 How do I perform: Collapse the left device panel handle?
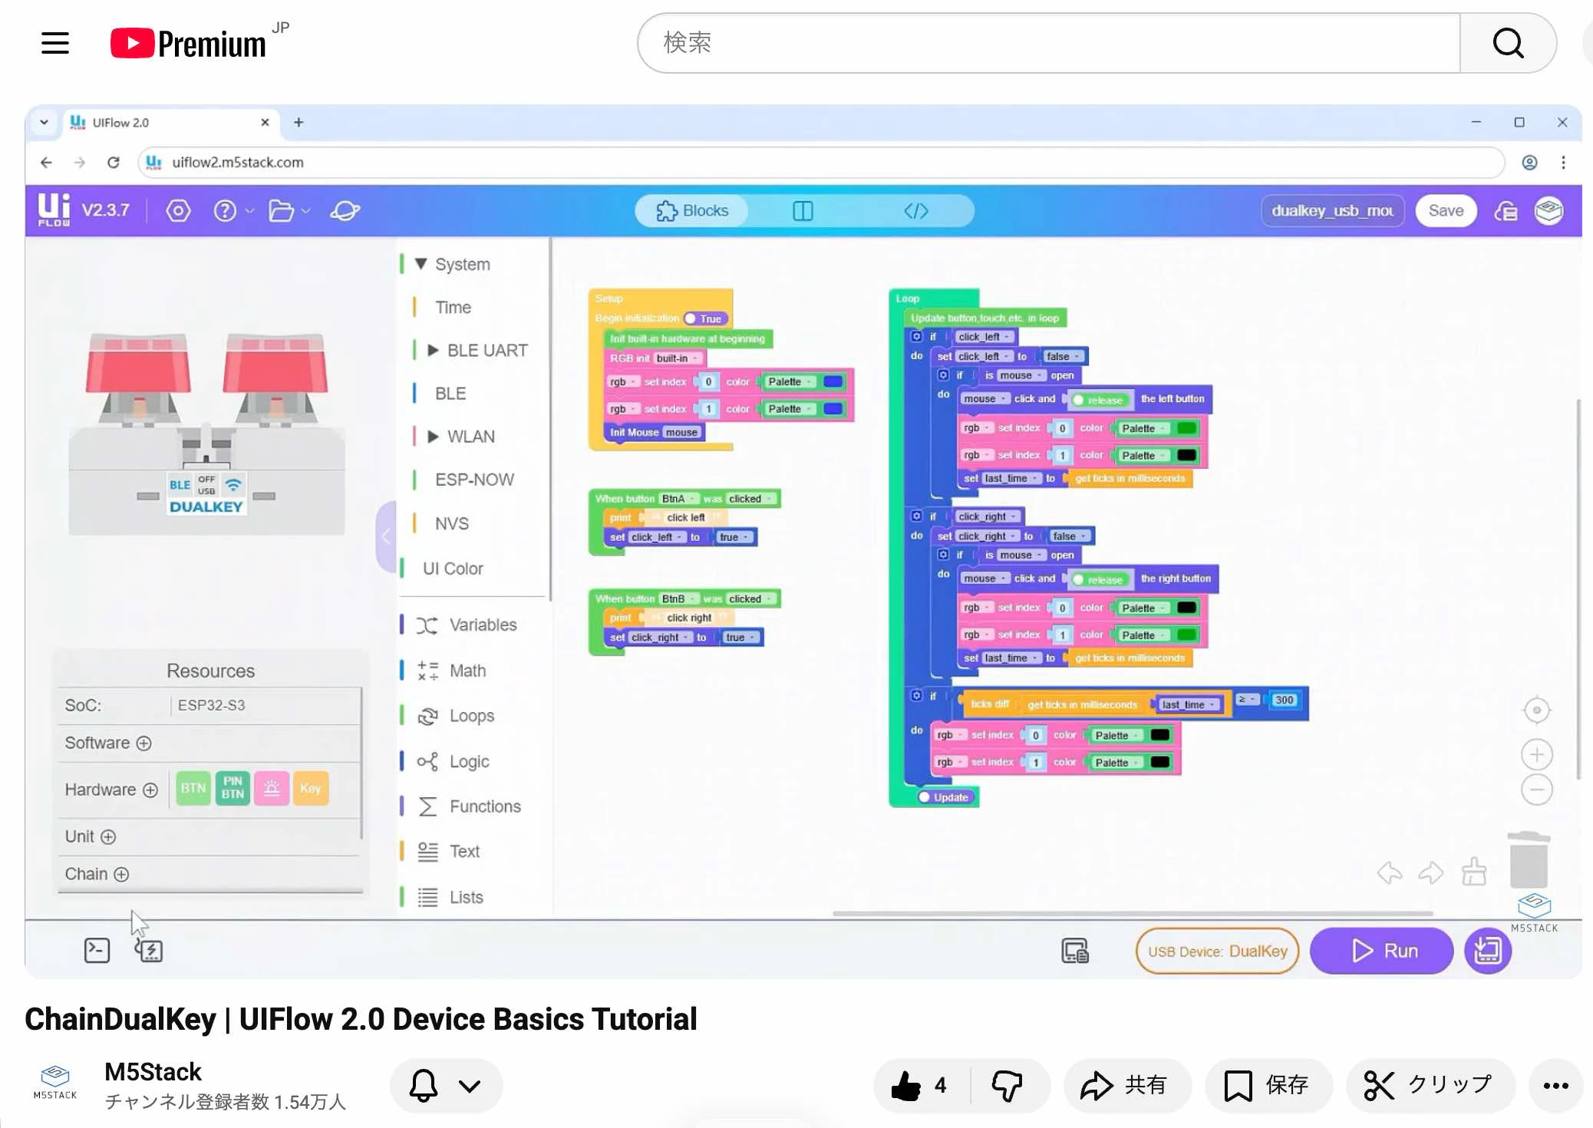386,536
